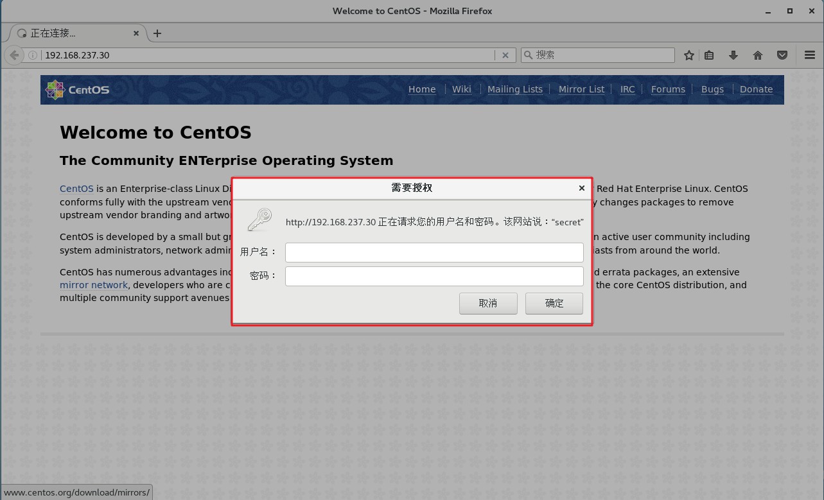Cancel the dialog with 取消 button
824x500 pixels.
pos(488,303)
